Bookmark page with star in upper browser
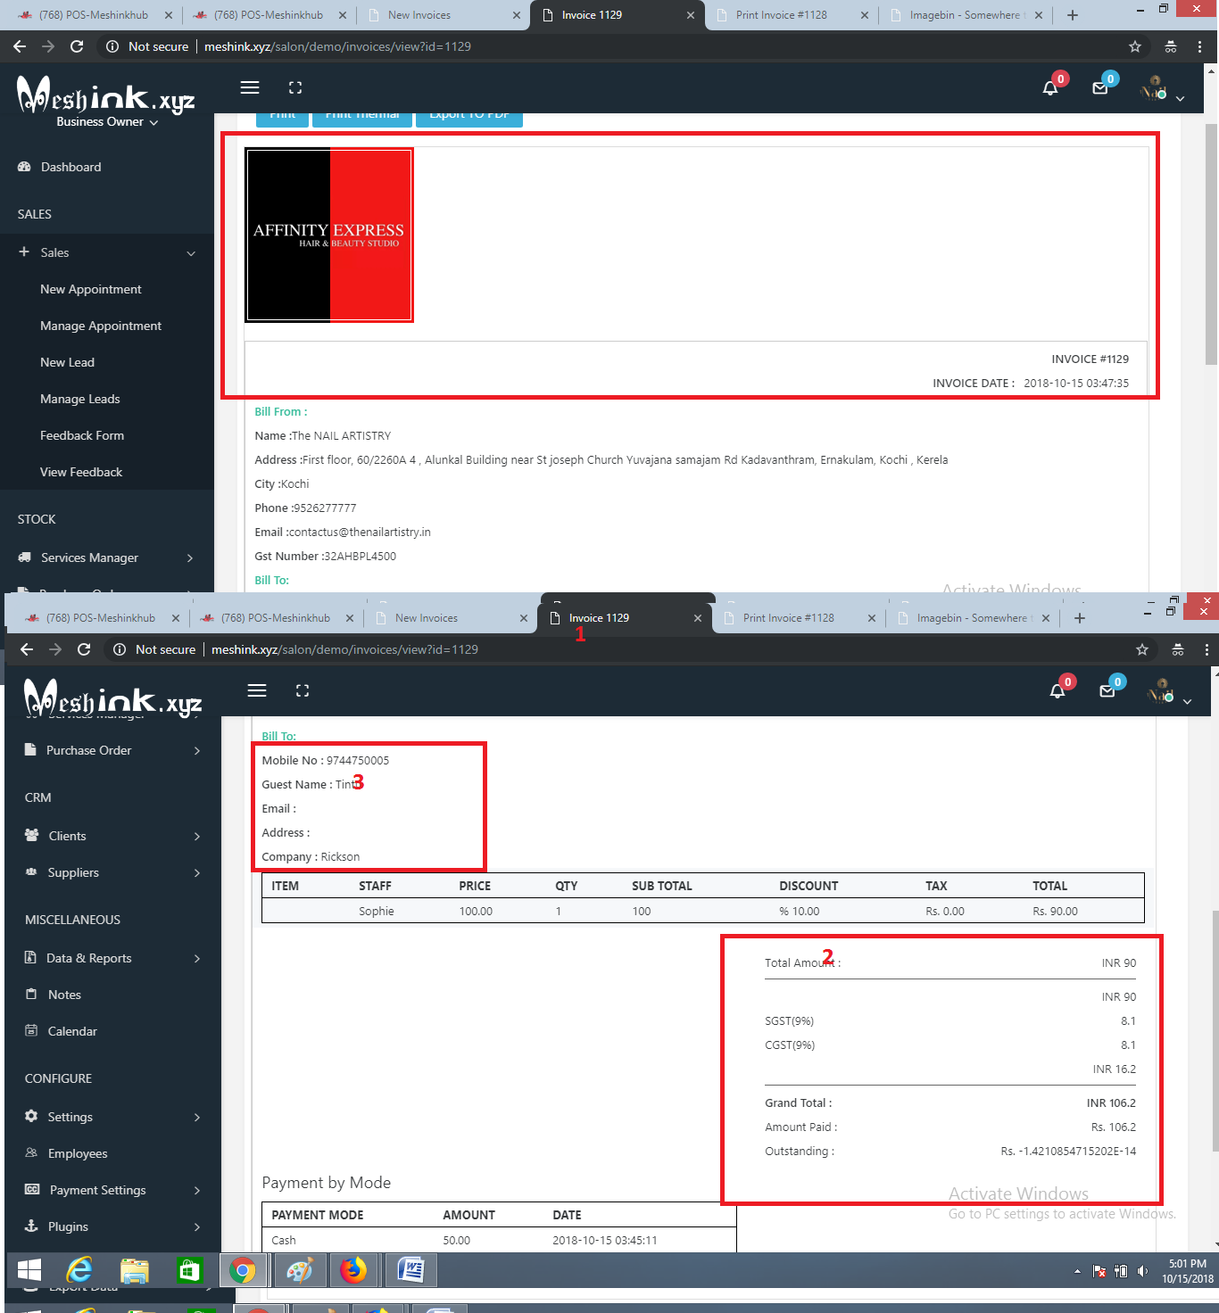 [x=1135, y=46]
